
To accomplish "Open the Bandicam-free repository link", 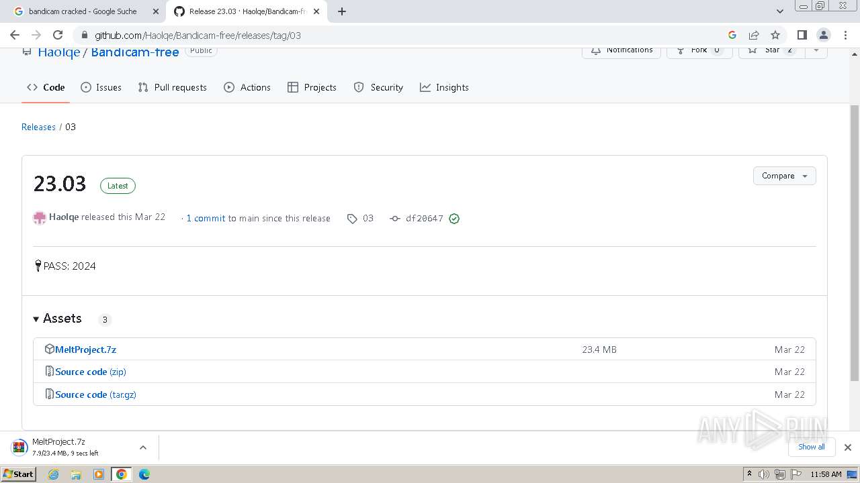I will (x=135, y=52).
